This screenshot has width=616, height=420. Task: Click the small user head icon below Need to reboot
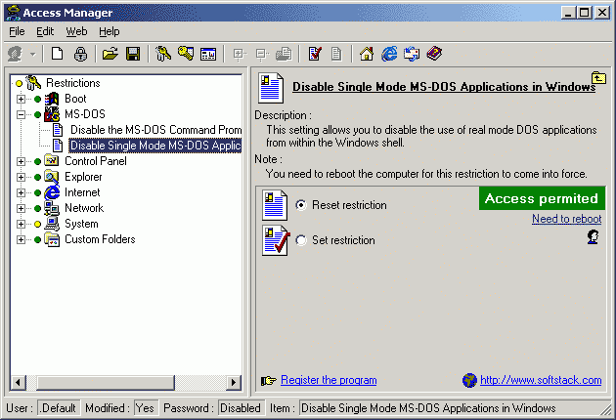coord(593,237)
